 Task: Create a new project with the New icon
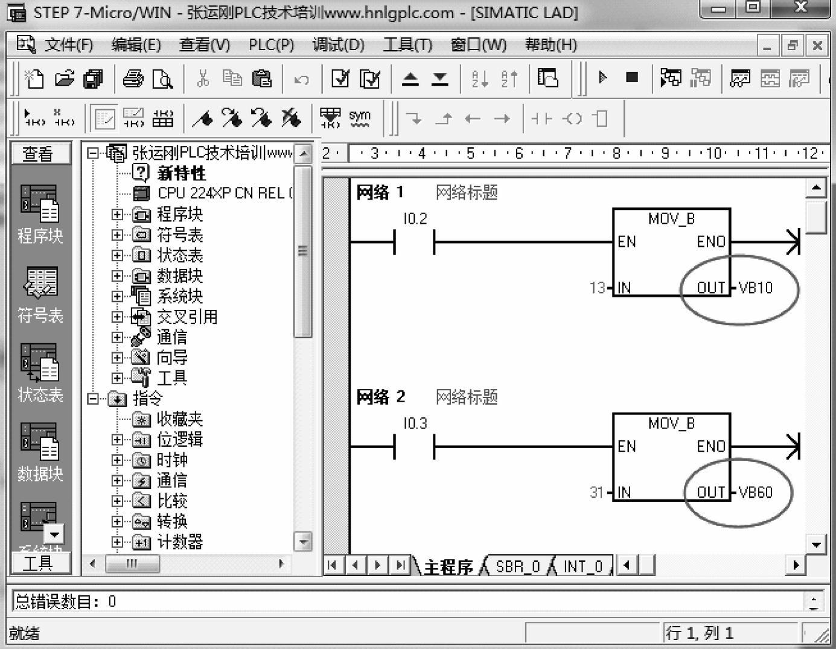(34, 78)
